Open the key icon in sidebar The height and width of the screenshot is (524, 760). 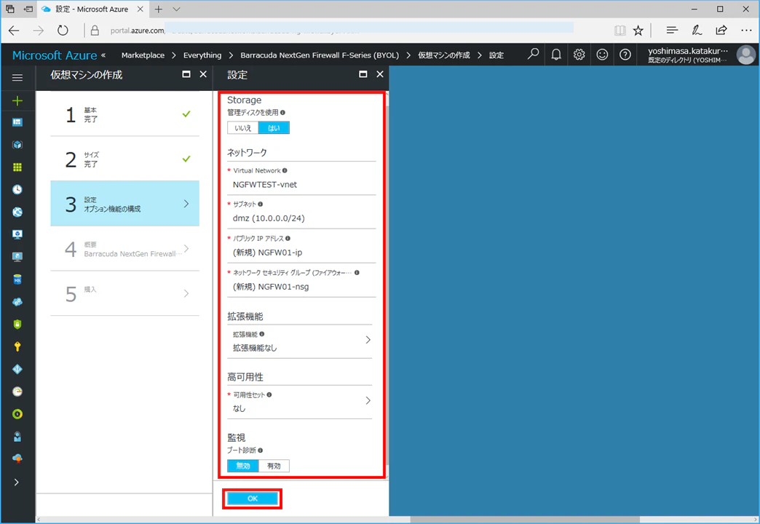[17, 346]
